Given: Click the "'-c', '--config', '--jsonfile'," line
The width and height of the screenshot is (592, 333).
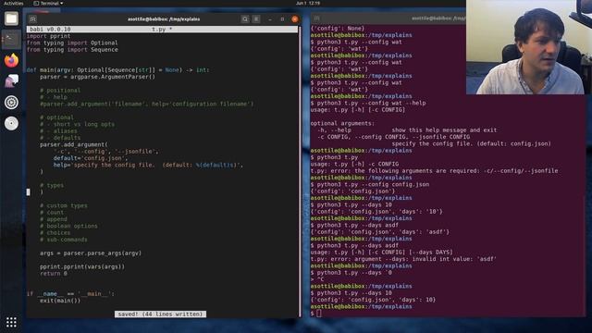Looking at the screenshot, I should [106, 152].
